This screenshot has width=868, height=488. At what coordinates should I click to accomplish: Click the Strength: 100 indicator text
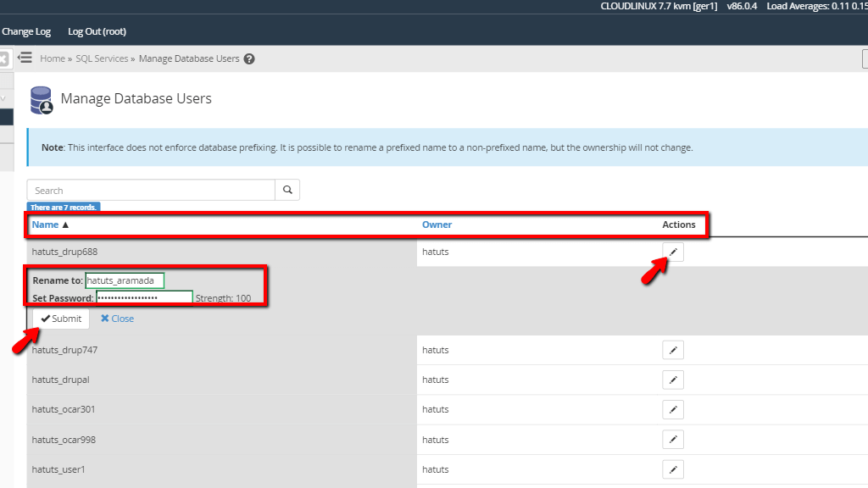click(223, 298)
